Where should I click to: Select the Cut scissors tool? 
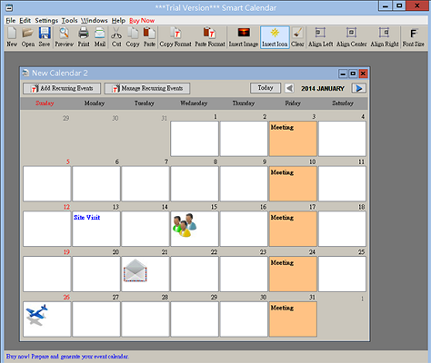pyautogui.click(x=116, y=37)
